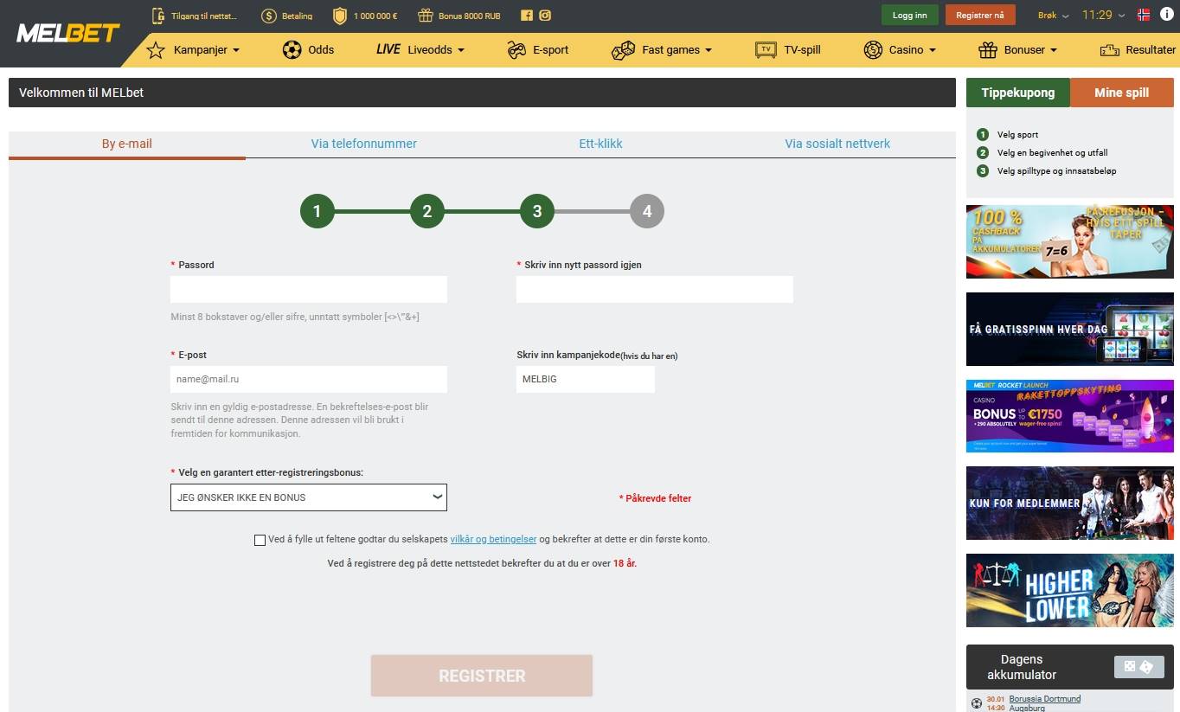Click the Casino chip icon
1180x712 pixels.
873,50
